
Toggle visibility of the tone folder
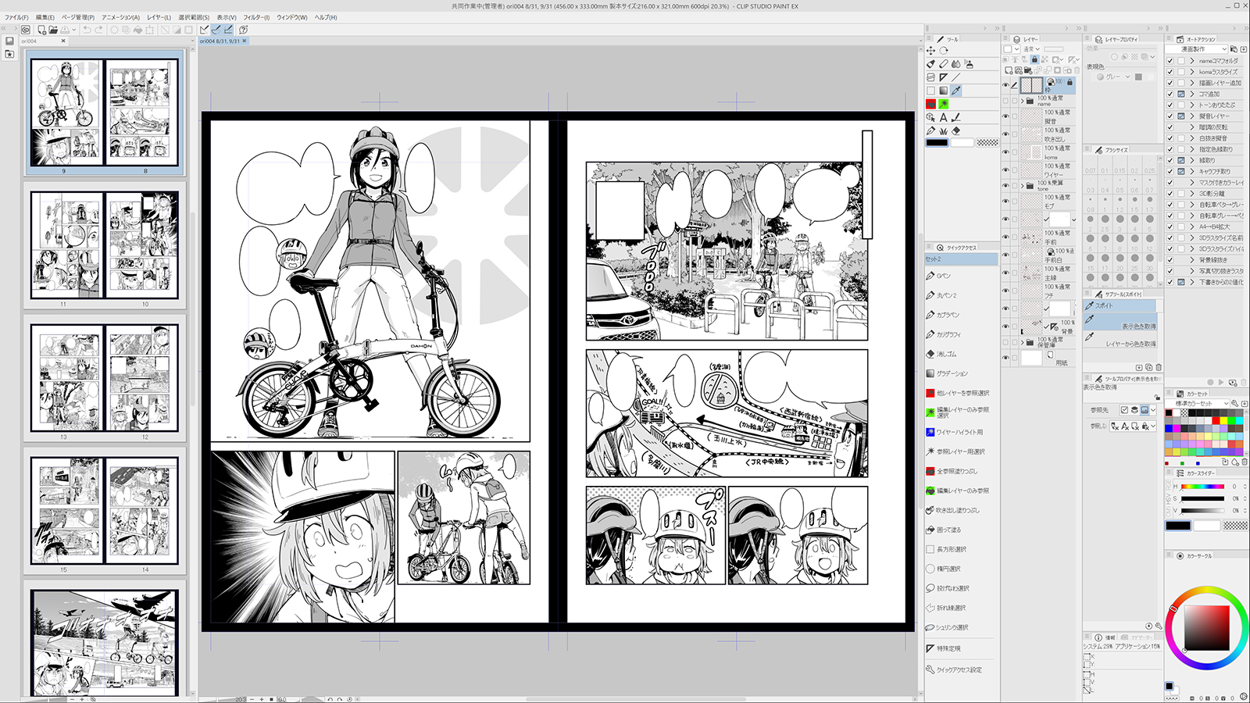point(1005,186)
